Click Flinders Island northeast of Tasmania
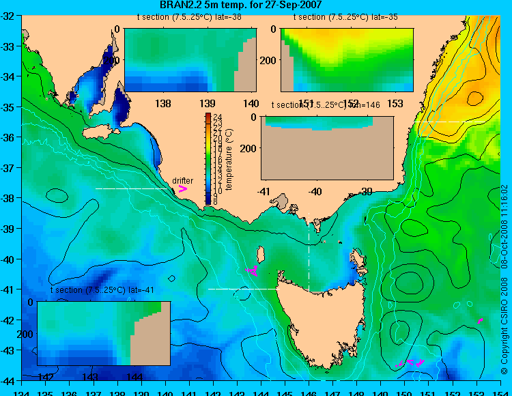Image resolution: width=512 pixels, height=396 pixels. point(357,258)
